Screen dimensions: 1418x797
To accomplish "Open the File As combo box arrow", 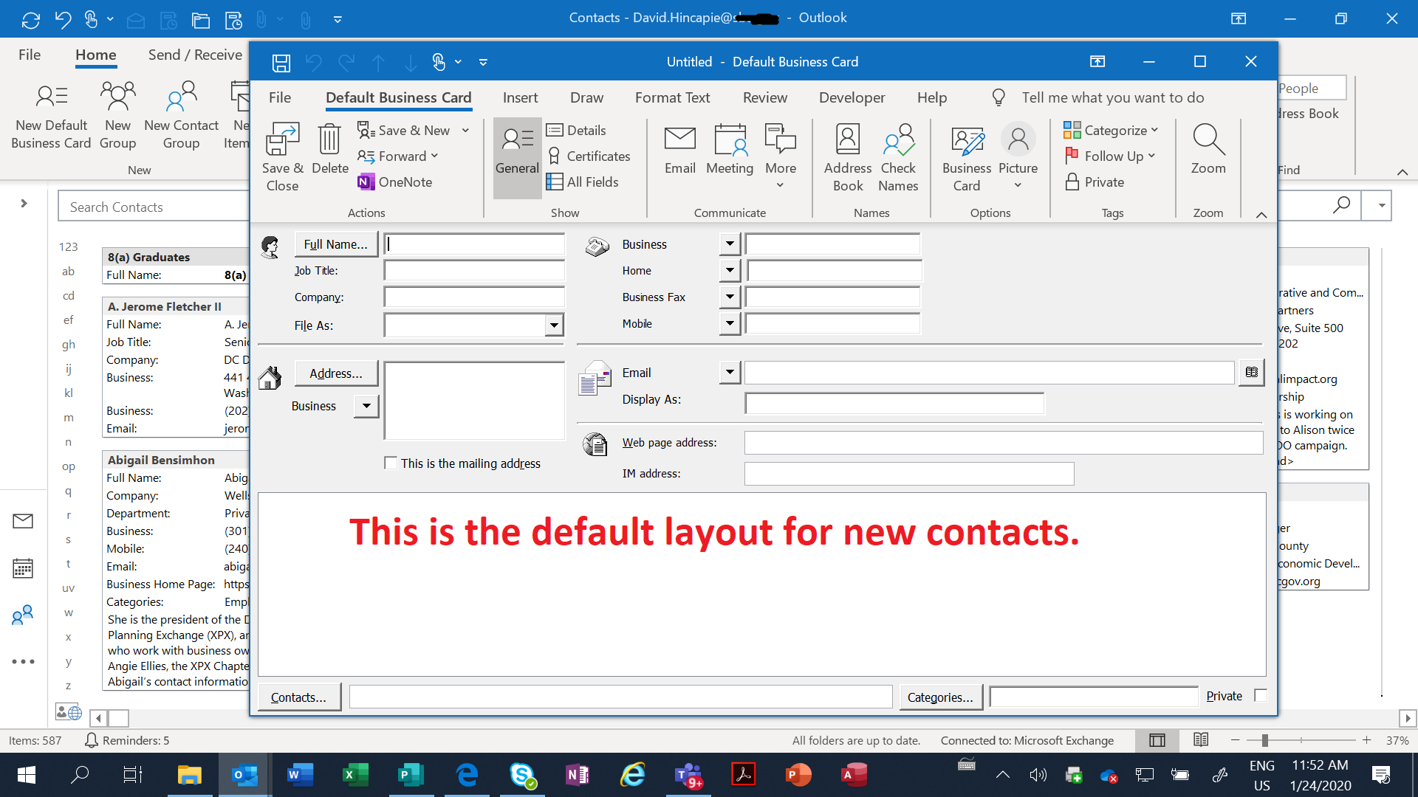I will pos(554,325).
